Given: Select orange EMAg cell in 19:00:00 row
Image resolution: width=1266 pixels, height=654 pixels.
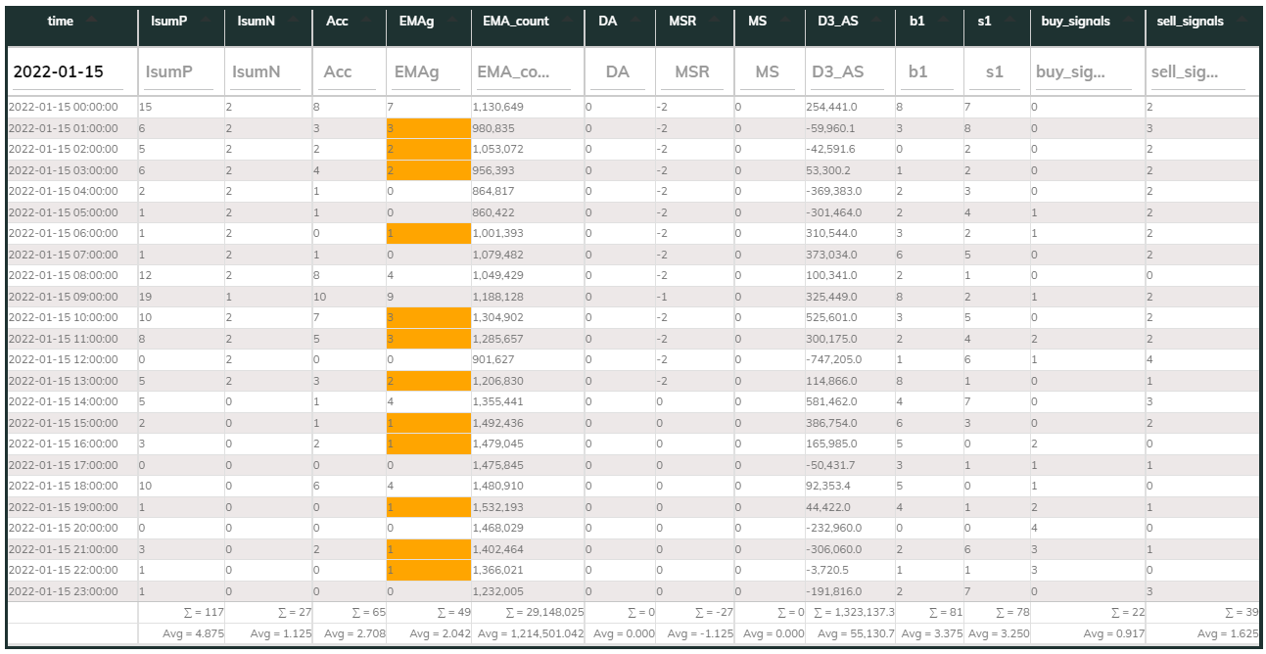Looking at the screenshot, I should click(x=428, y=507).
